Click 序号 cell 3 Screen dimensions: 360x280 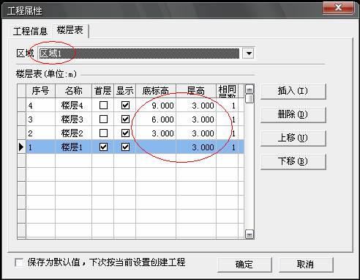point(40,119)
